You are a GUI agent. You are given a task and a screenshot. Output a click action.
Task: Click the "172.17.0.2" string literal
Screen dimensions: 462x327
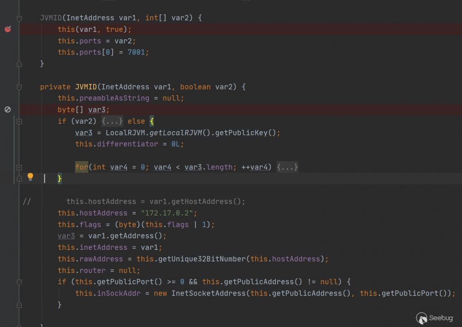click(x=167, y=213)
